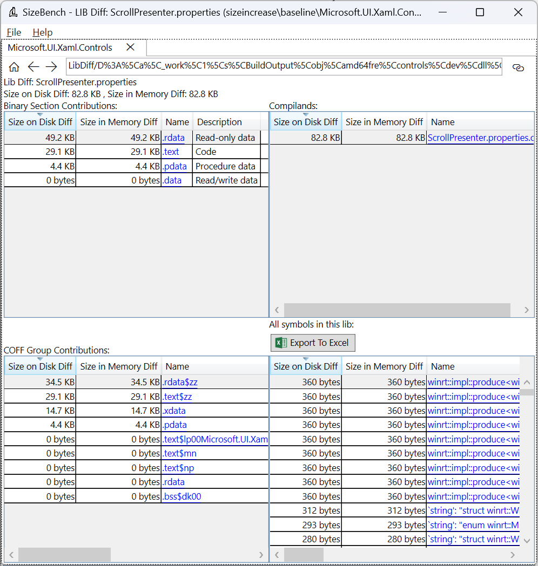Click left arrow of Compilands horizontal scrollbar

277,310
